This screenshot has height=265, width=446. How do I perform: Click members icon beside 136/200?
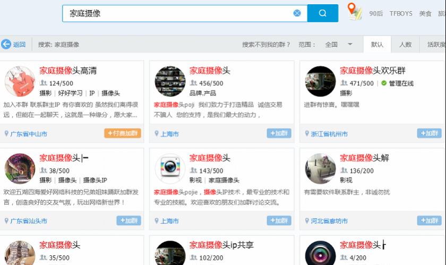pyautogui.click(x=344, y=170)
